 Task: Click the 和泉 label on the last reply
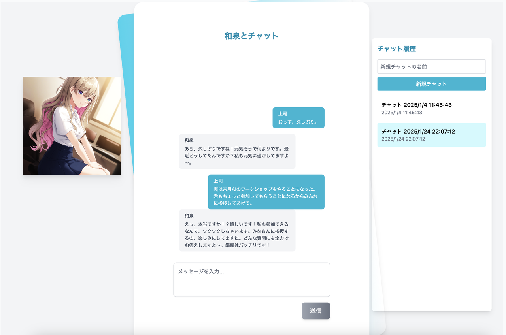[x=189, y=216]
